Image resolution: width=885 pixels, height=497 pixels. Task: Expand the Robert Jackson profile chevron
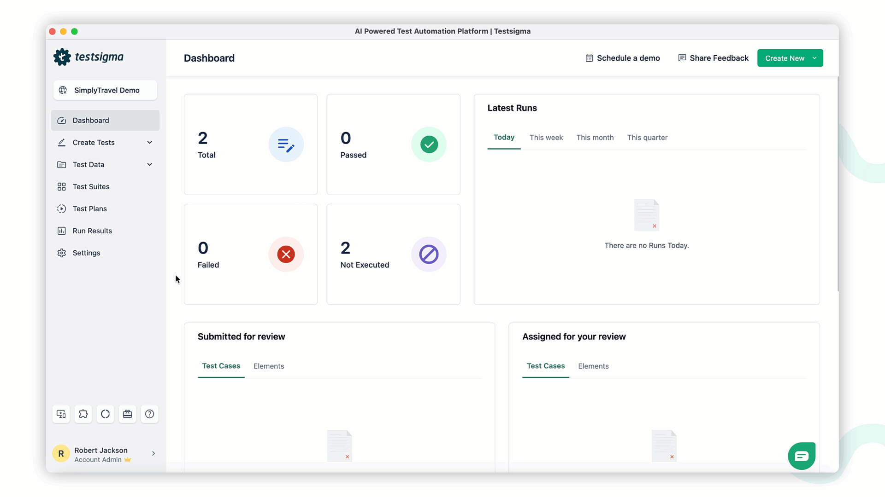pos(153,454)
